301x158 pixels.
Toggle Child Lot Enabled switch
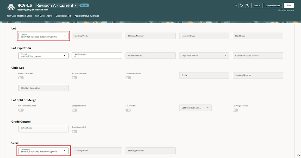coord(21,78)
